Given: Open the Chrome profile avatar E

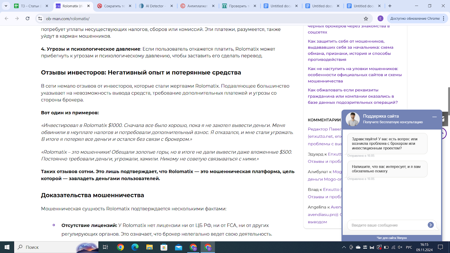Looking at the screenshot, I should (x=380, y=19).
